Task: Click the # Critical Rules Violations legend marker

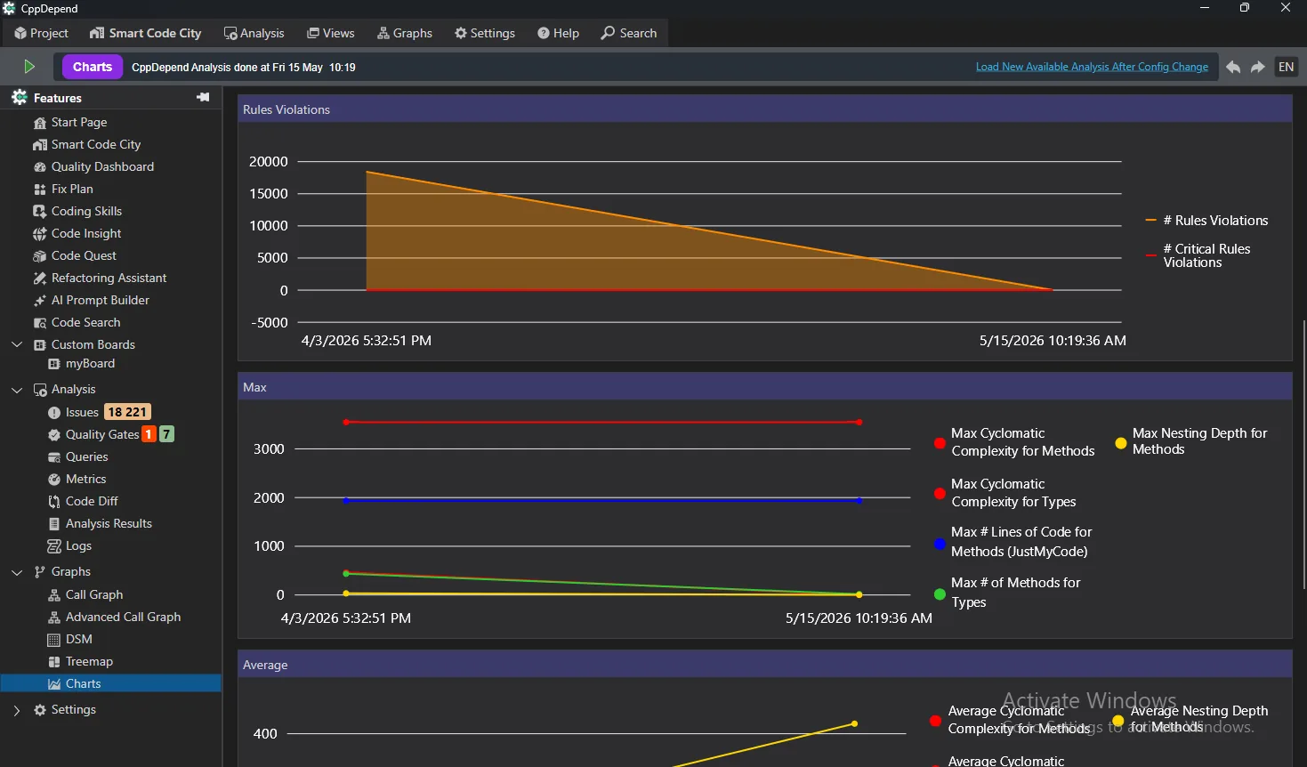Action: [x=1151, y=255]
